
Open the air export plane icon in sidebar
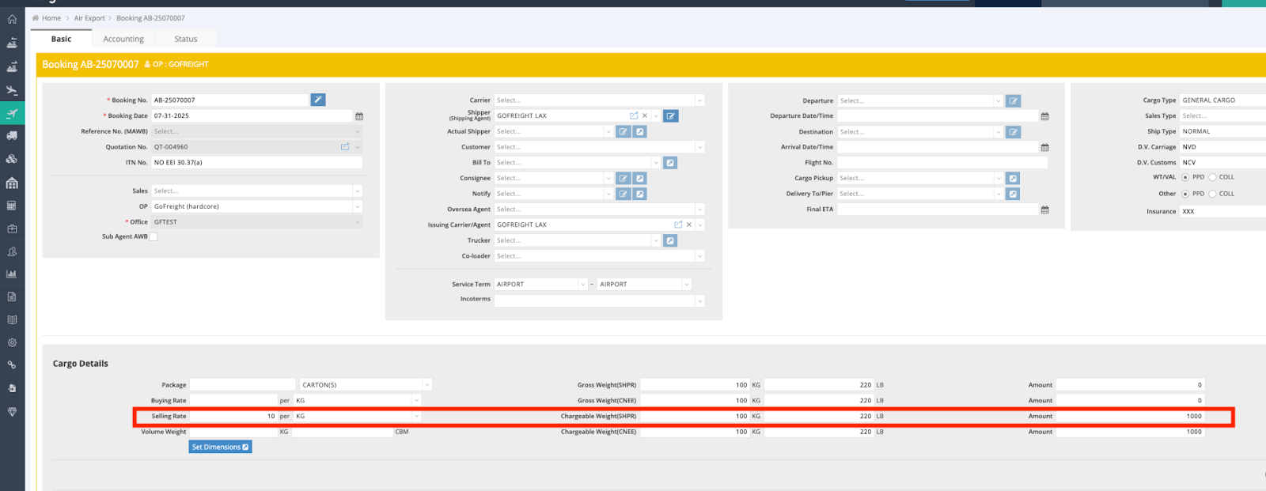pos(12,113)
